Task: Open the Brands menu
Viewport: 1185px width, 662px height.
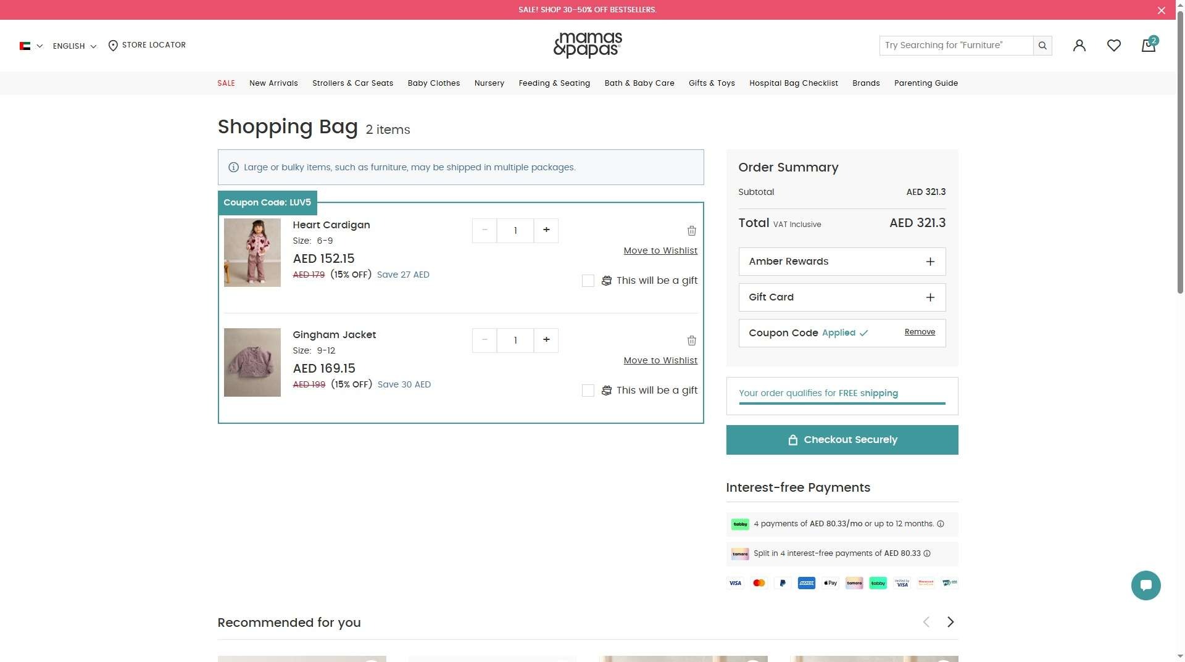Action: pos(866,83)
